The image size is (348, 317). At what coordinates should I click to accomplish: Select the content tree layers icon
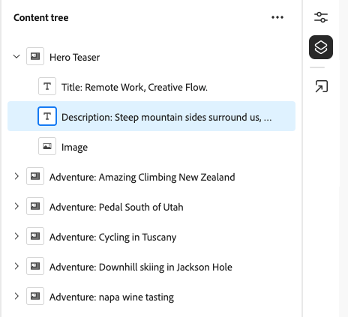[x=321, y=47]
